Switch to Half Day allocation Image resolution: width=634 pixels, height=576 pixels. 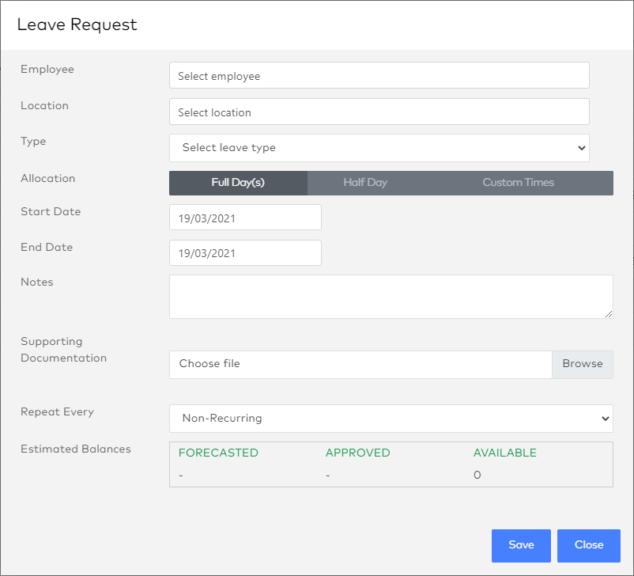(x=364, y=183)
